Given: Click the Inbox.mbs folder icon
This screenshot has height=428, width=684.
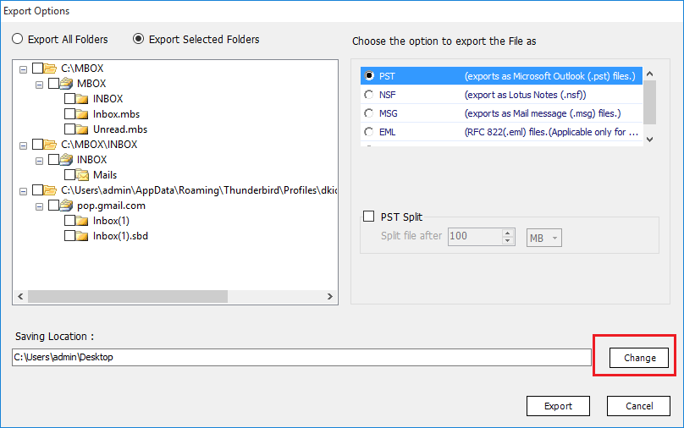Looking at the screenshot, I should [x=81, y=114].
